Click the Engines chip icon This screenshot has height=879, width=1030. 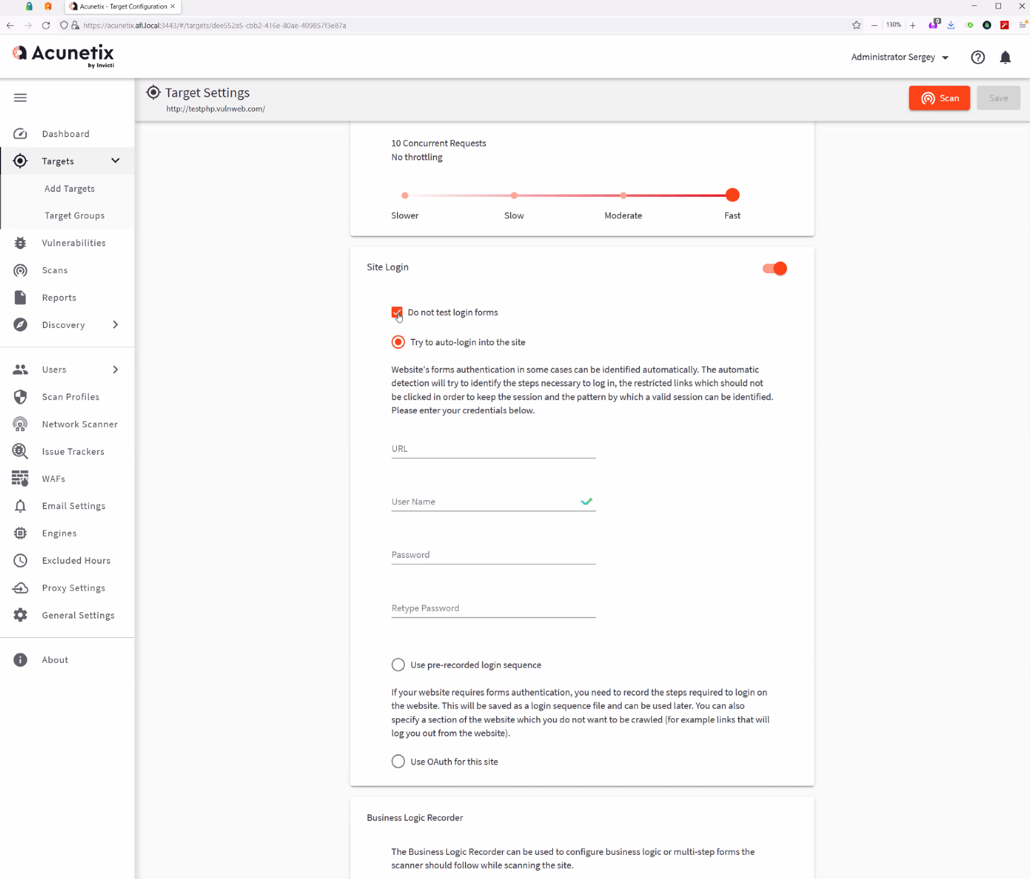tap(20, 533)
